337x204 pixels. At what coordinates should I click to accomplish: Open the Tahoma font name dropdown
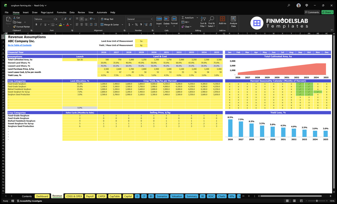click(54, 19)
